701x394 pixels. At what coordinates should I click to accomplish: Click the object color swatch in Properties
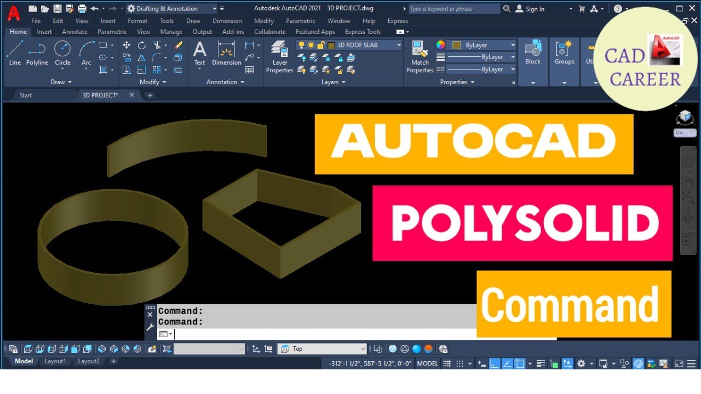click(x=456, y=45)
